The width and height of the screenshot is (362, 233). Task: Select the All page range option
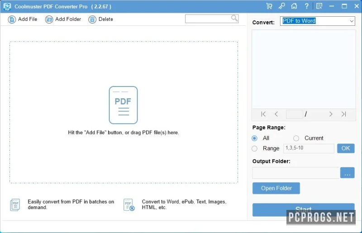[254, 138]
